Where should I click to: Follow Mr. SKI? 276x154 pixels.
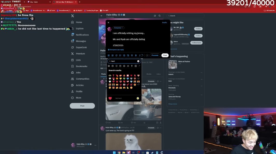pos(198,29)
